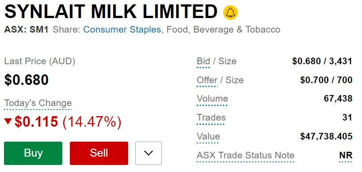Click the Value label definition
The width and height of the screenshot is (362, 172).
tap(209, 136)
